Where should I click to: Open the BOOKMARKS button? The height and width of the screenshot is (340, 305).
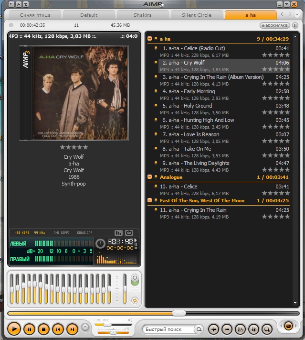pos(275,25)
